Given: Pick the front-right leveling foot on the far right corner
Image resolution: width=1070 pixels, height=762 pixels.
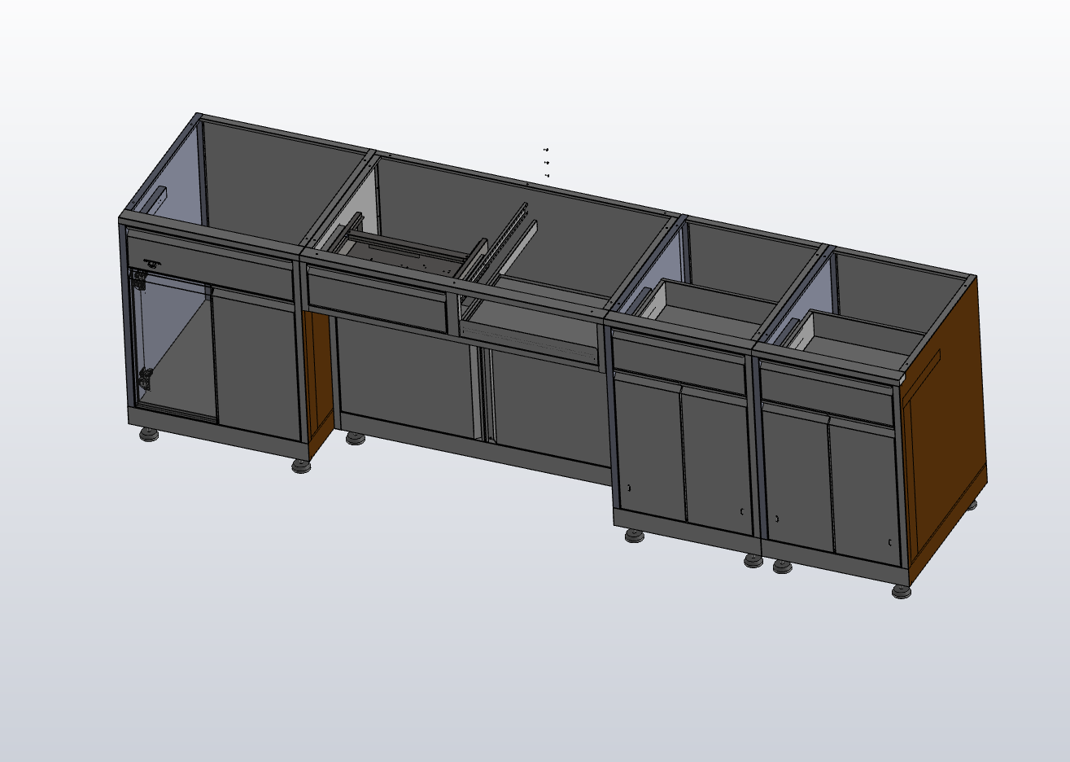Looking at the screenshot, I should click(901, 591).
